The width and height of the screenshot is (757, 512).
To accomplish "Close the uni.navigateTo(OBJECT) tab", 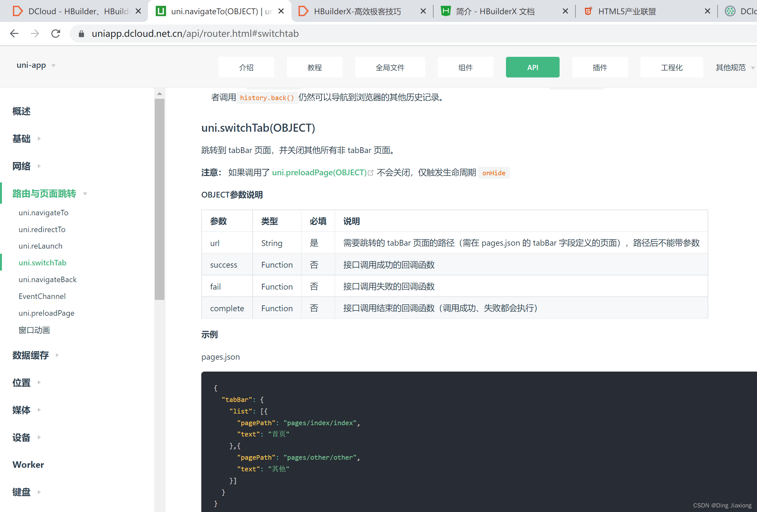I will click(x=281, y=11).
